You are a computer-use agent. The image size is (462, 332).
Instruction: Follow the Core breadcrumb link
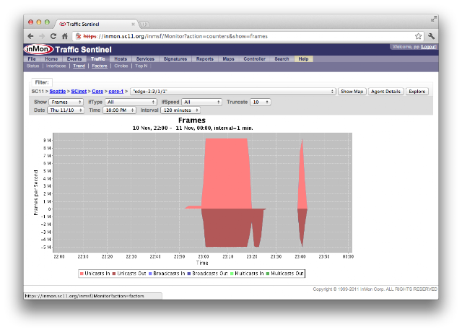click(x=97, y=92)
